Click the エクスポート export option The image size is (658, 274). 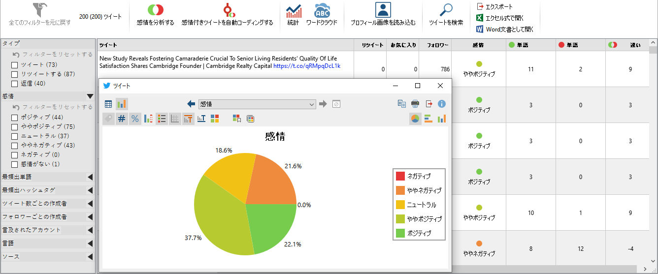(494, 6)
